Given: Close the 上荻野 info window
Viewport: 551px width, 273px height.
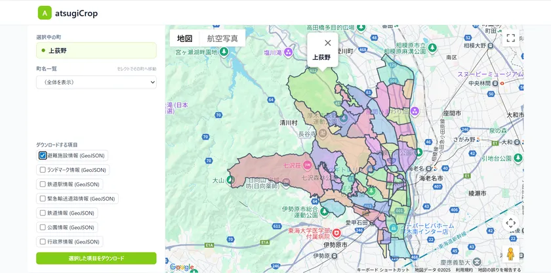Looking at the screenshot, I should (x=328, y=43).
